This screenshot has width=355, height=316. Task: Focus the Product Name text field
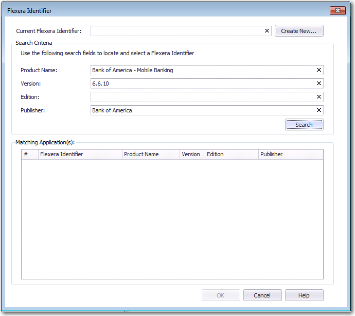click(202, 70)
